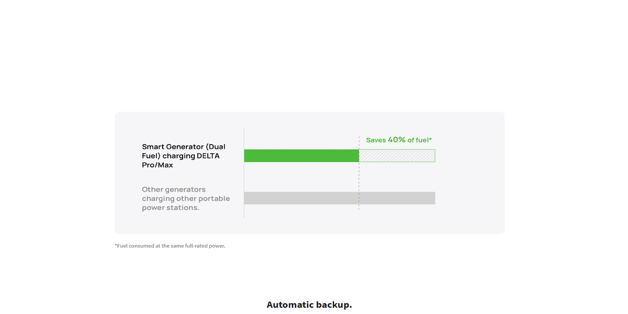
Task: Click the hatched green fuel savings segment
Action: click(x=397, y=155)
